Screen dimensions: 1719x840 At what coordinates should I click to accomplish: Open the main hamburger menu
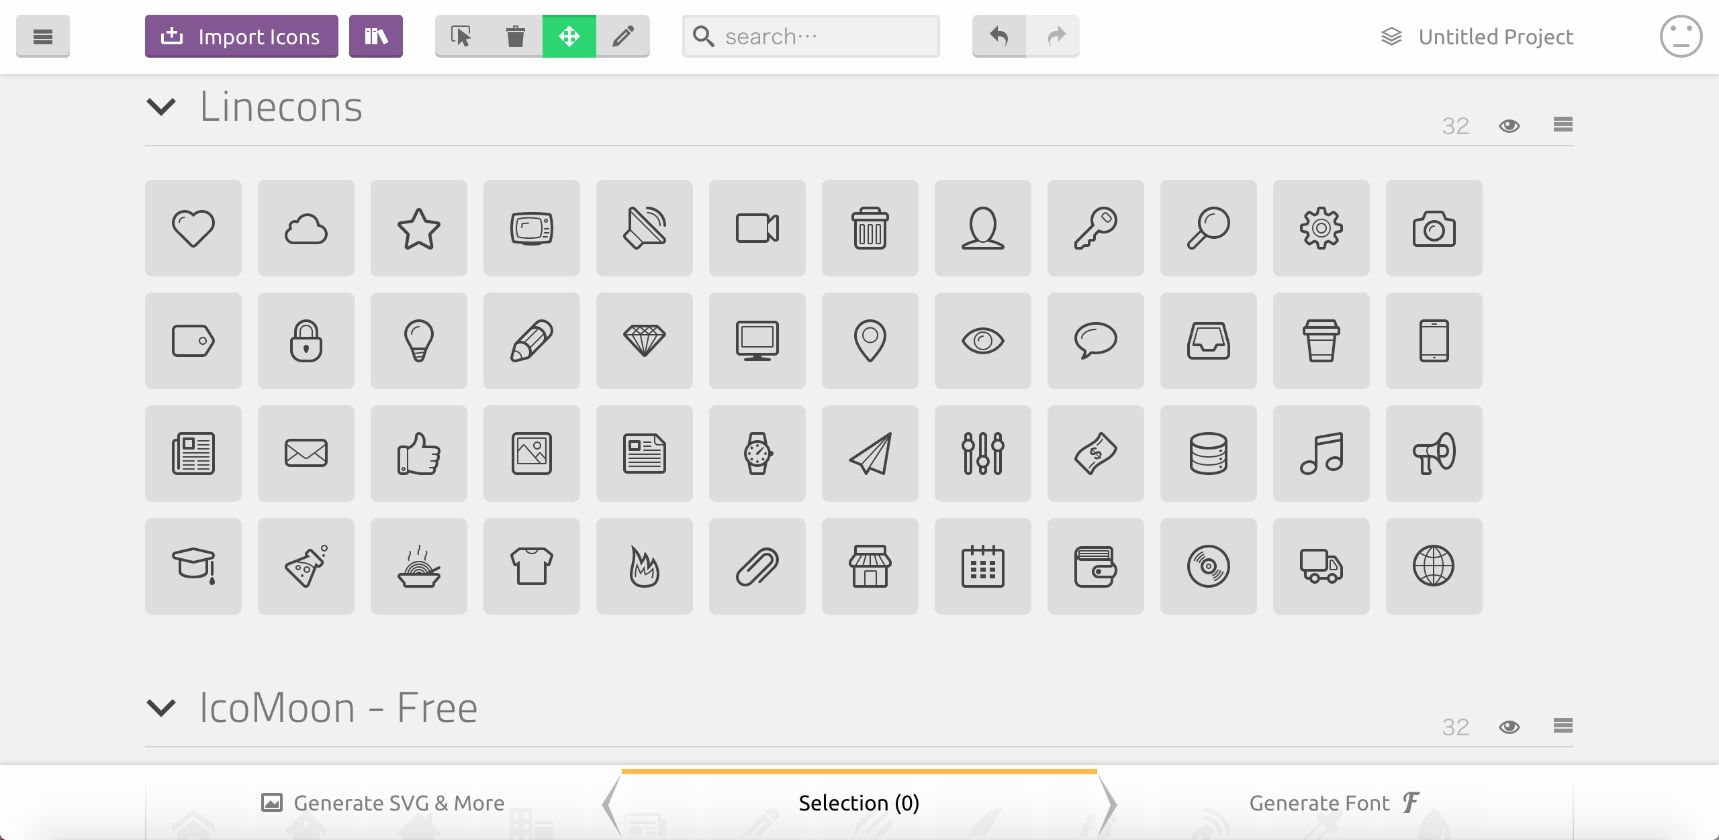click(x=42, y=36)
